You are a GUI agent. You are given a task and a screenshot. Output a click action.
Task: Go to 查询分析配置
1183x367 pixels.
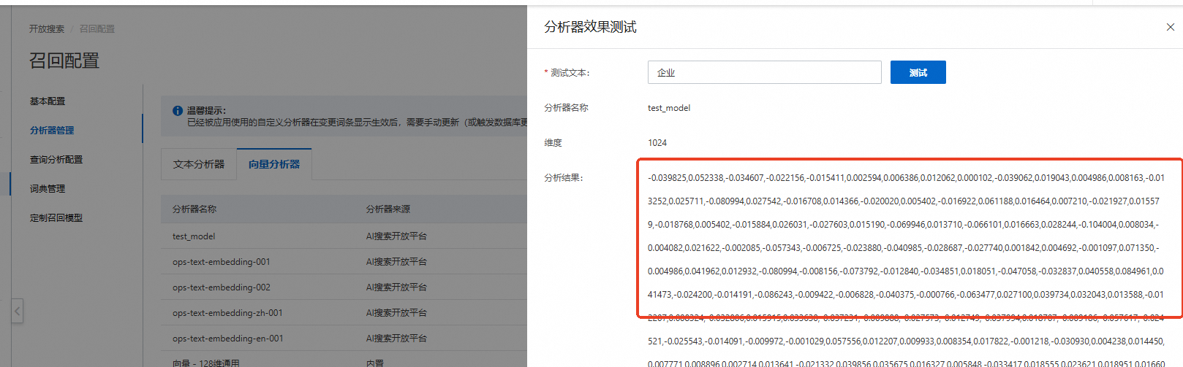click(x=56, y=159)
